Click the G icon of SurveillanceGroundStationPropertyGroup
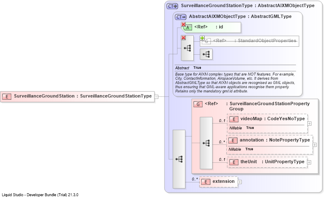324x197 pixels. (x=198, y=104)
